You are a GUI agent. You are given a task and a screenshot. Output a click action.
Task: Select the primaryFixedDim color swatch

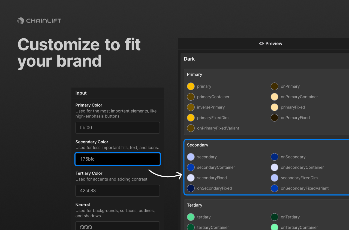(x=191, y=118)
